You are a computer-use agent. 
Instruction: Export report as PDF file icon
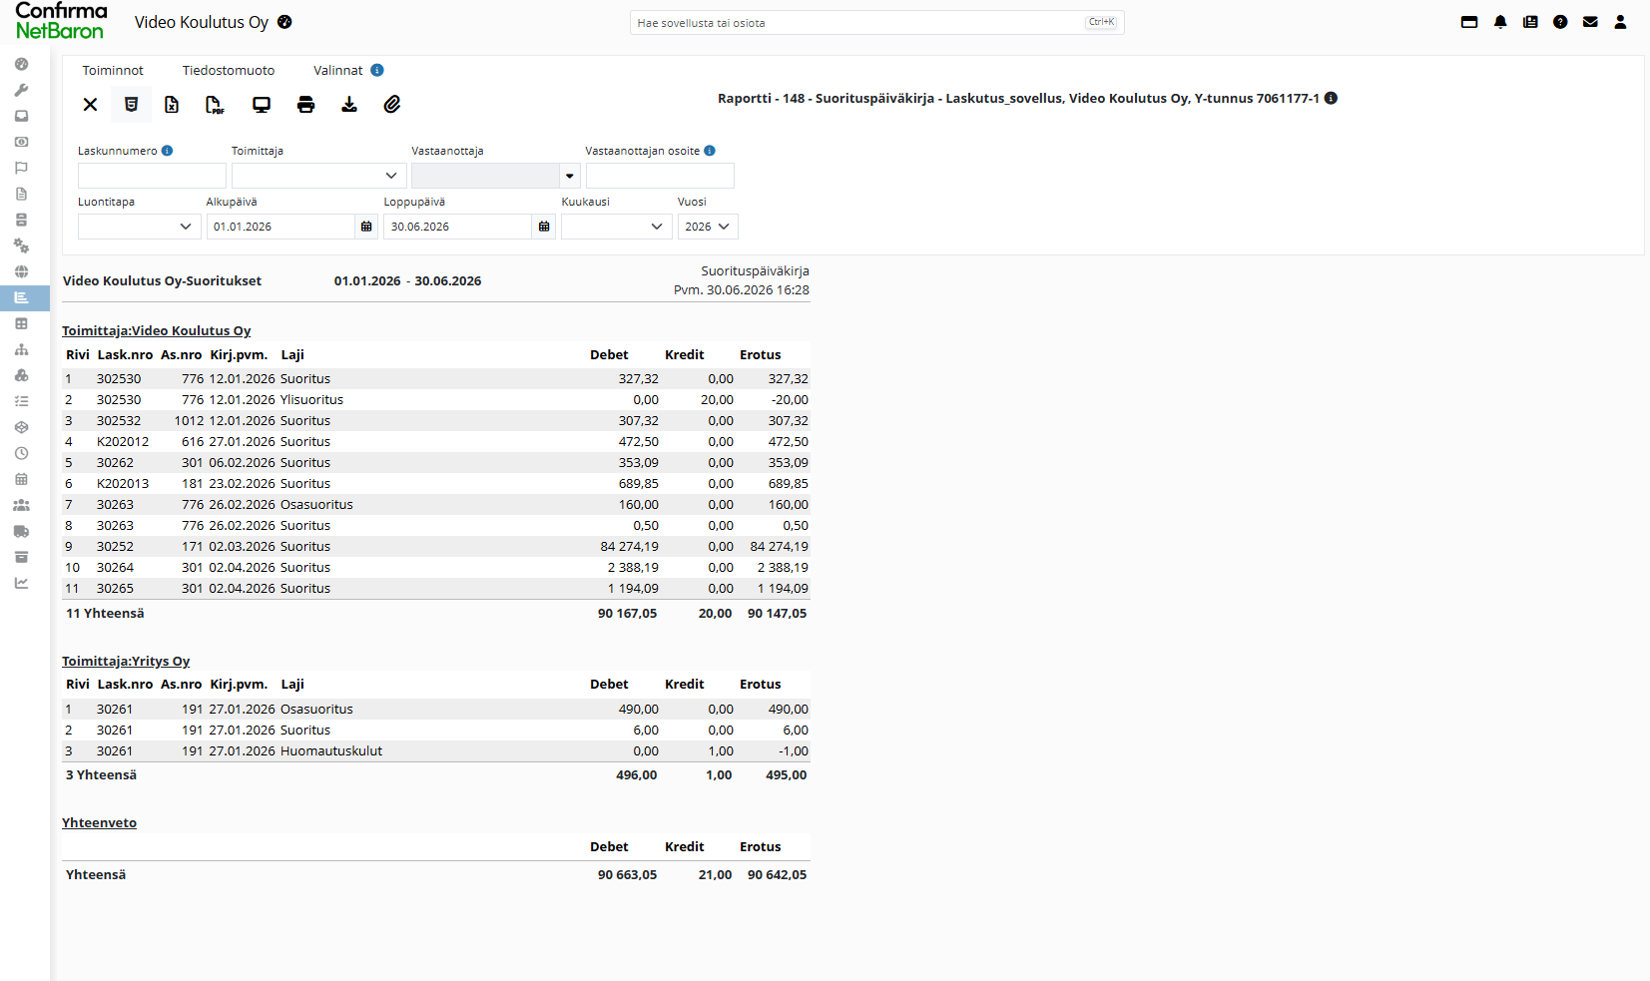(x=215, y=105)
